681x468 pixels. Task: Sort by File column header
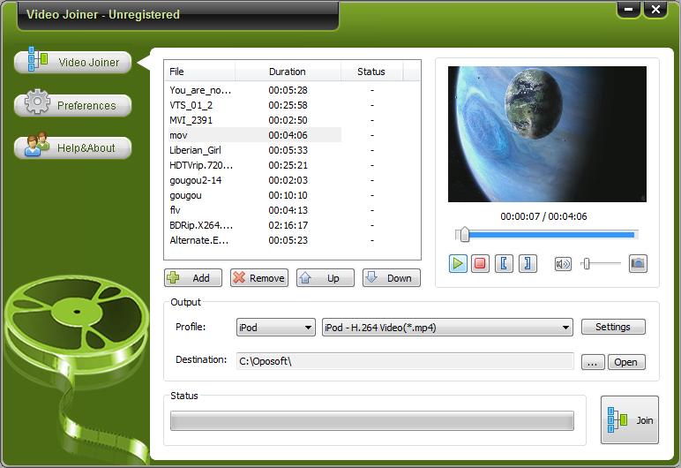coord(200,72)
